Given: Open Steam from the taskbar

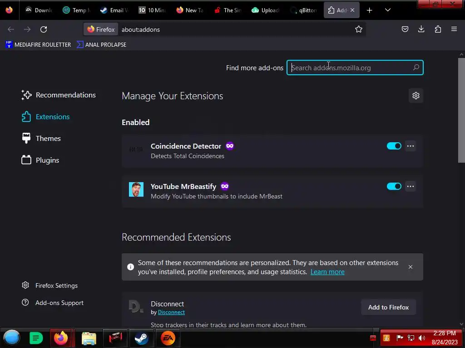Looking at the screenshot, I should (x=142, y=338).
